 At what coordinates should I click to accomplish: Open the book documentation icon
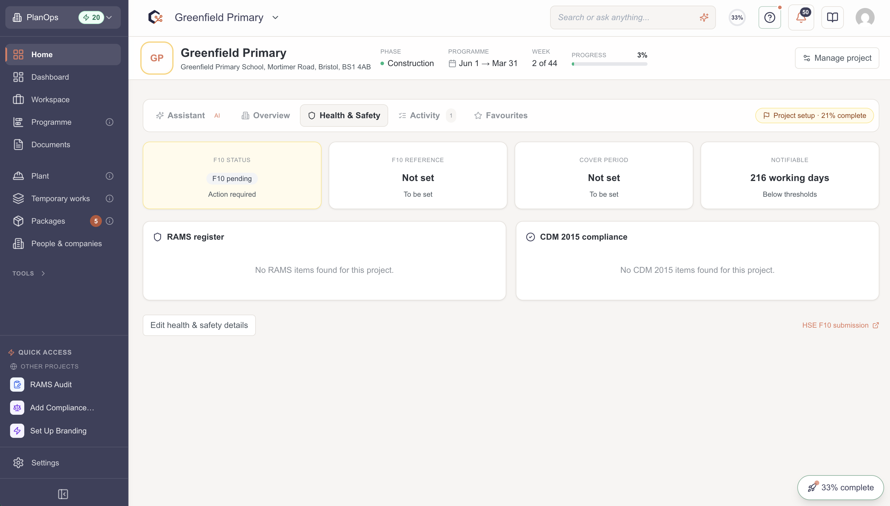(832, 17)
